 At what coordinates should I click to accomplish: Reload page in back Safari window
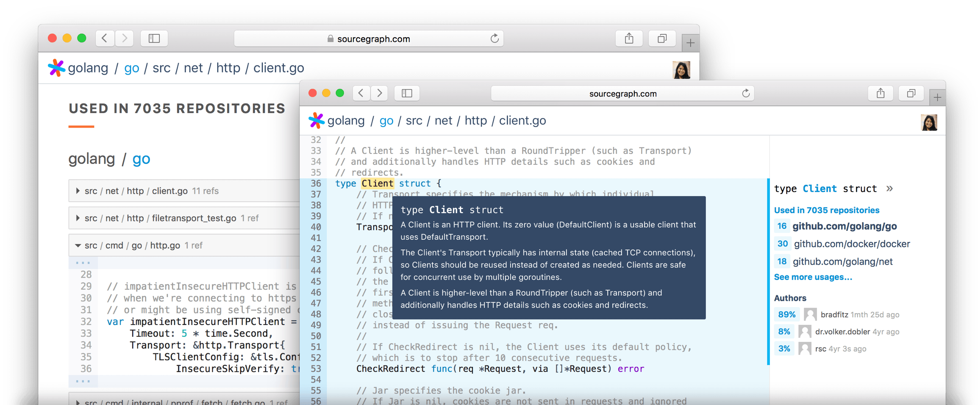(495, 39)
